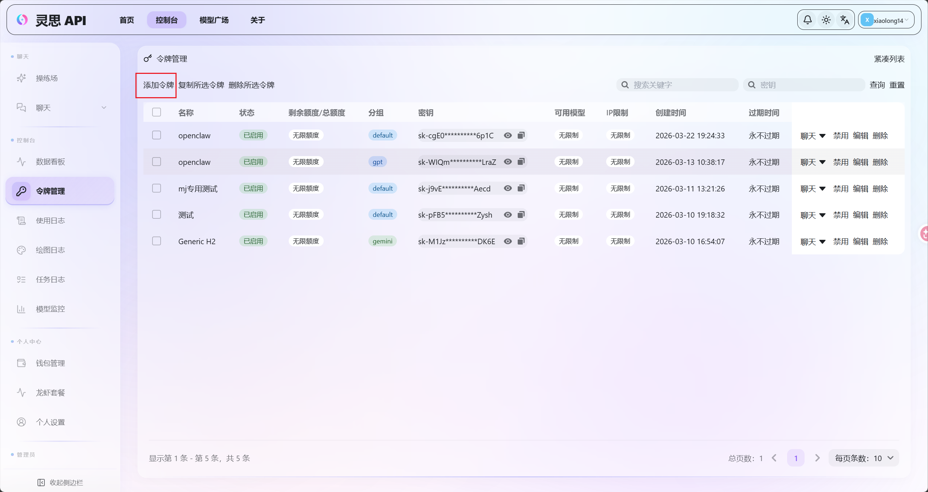Open 聊天 dropdown in mj专用测试 row
The image size is (928, 492).
pyautogui.click(x=813, y=189)
